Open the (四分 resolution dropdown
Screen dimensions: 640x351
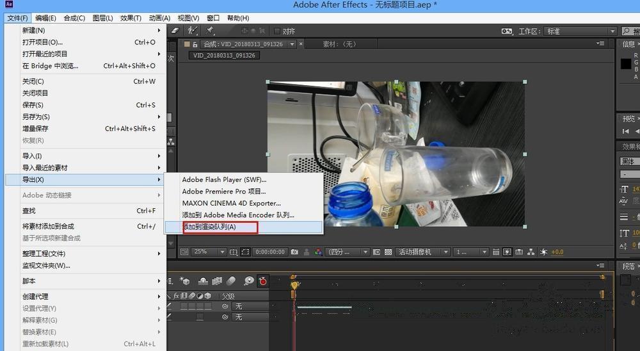[348, 252]
